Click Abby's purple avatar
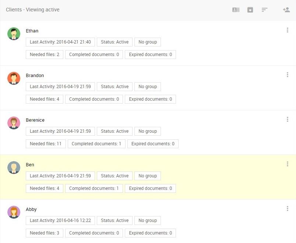 14,212
